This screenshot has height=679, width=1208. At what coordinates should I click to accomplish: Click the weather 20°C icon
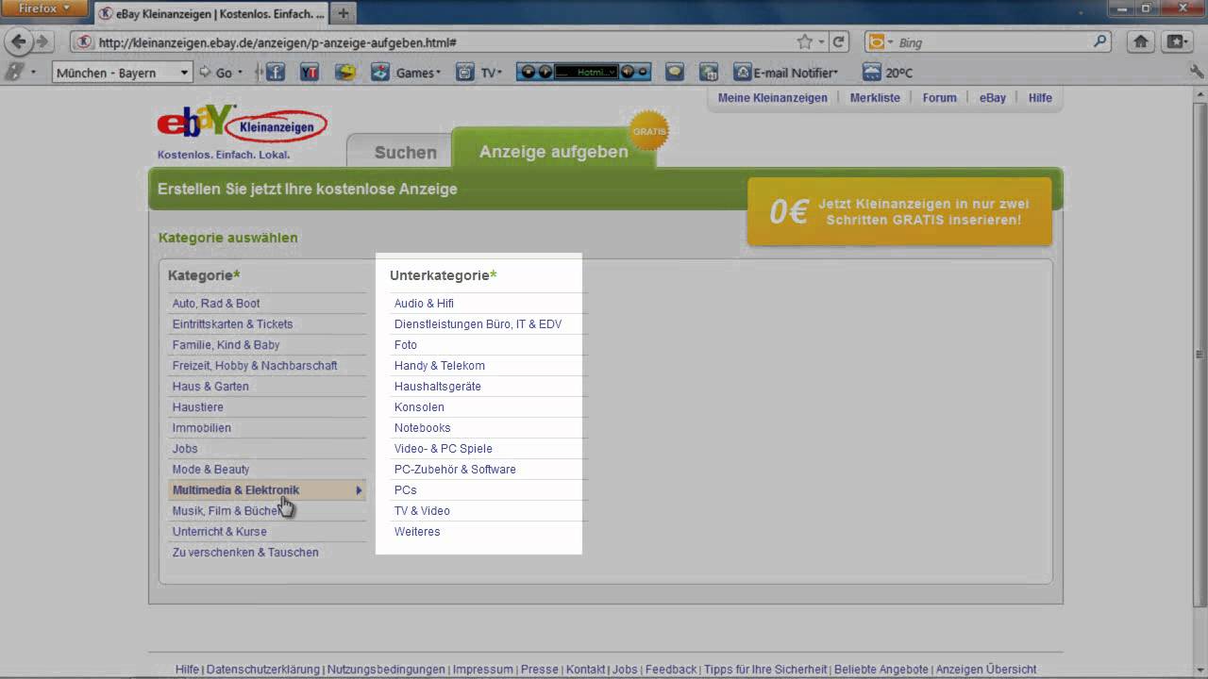coord(870,72)
